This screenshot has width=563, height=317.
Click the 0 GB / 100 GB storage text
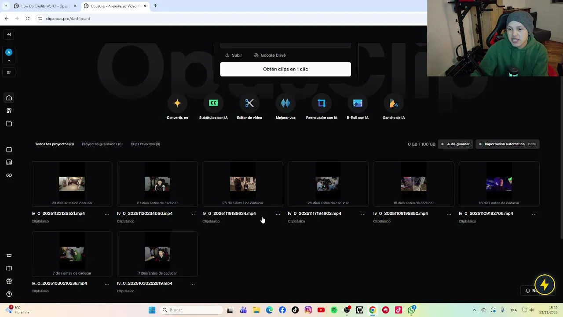point(421,144)
